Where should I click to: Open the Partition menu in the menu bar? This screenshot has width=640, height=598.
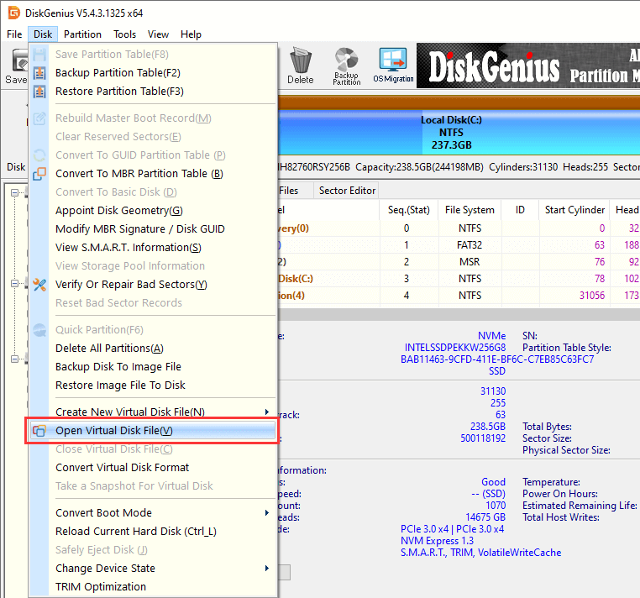(82, 34)
